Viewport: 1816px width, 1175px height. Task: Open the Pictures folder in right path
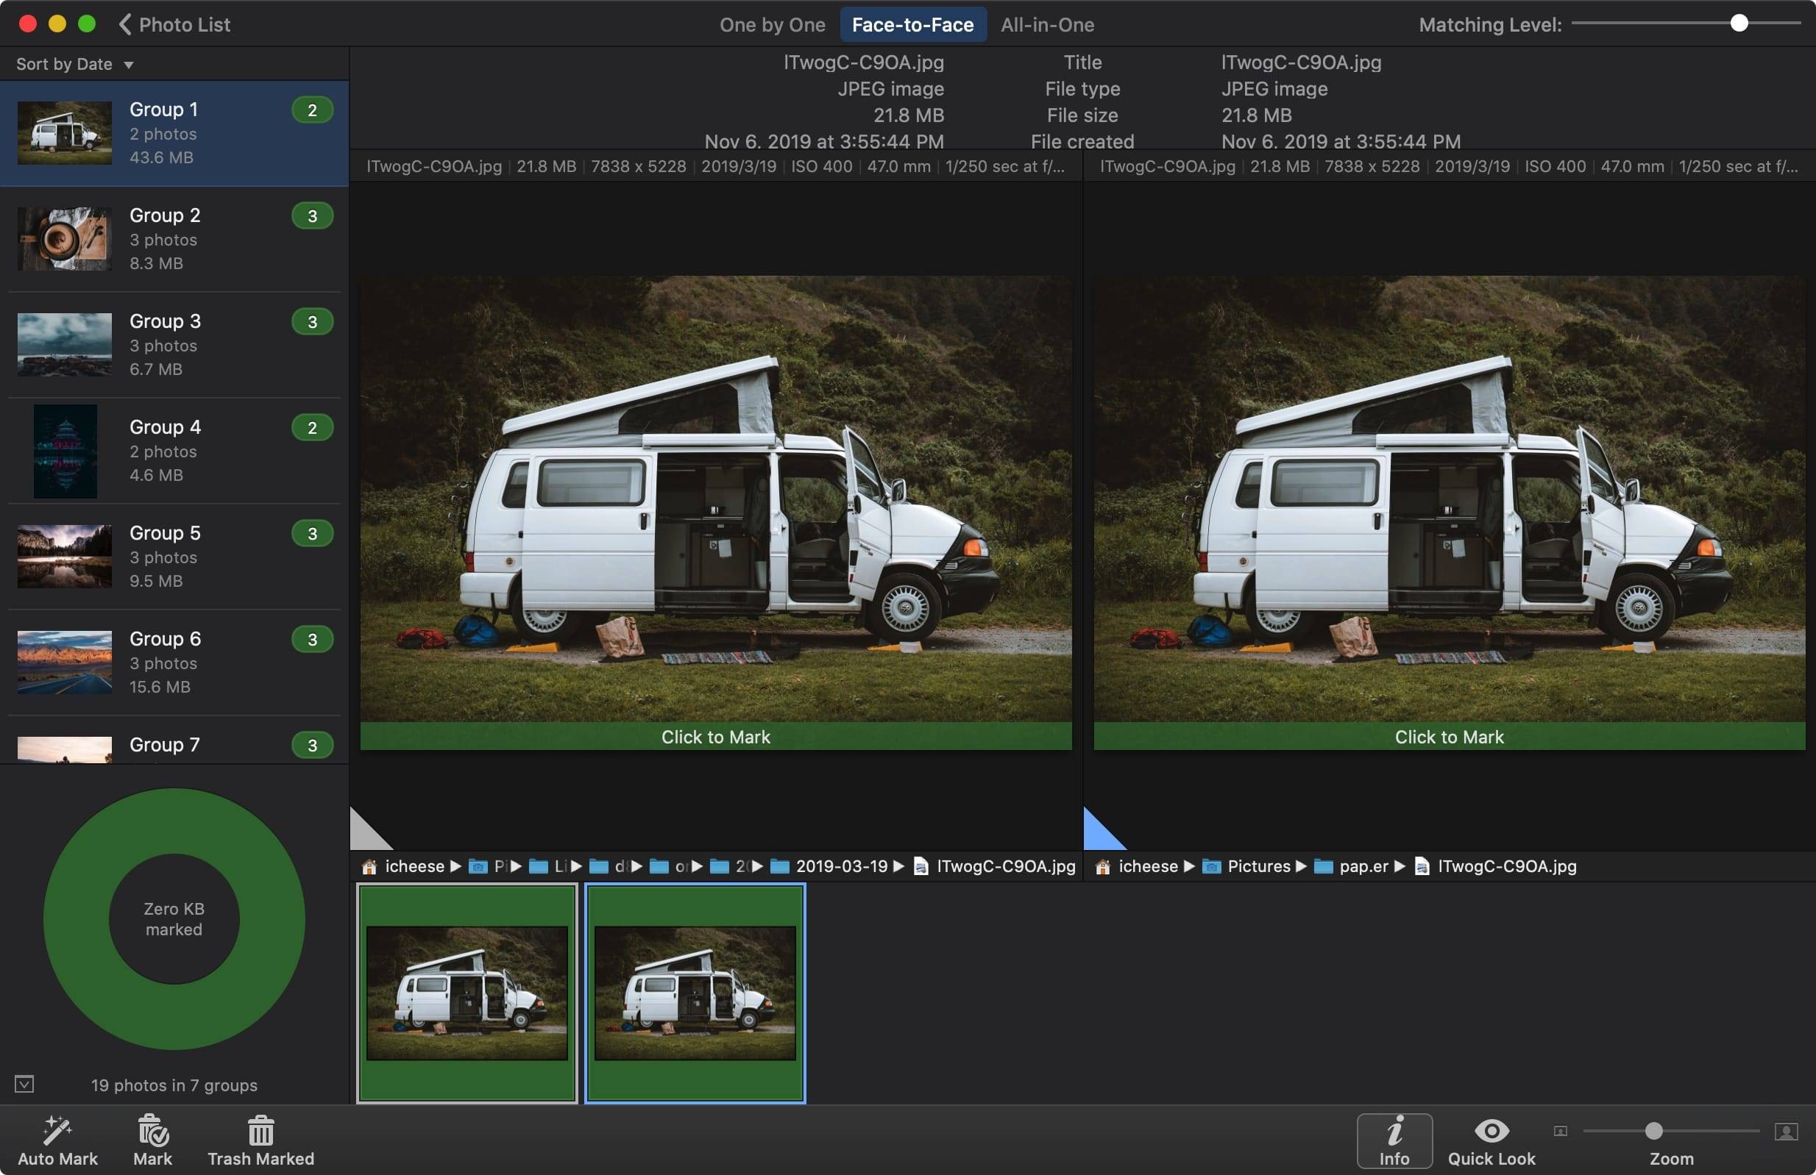[x=1258, y=866]
